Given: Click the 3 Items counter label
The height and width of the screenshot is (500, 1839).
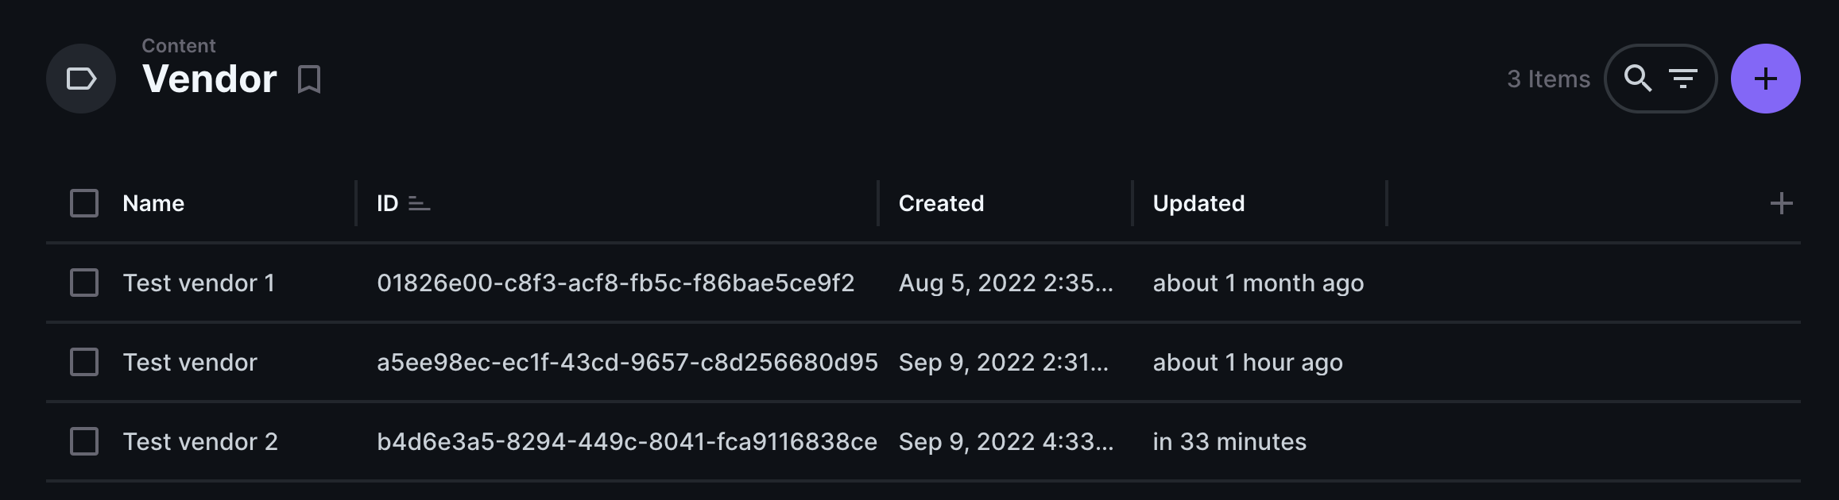Looking at the screenshot, I should 1548,79.
